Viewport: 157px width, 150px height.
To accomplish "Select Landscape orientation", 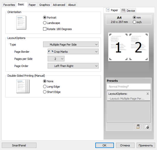I will (x=45, y=23).
